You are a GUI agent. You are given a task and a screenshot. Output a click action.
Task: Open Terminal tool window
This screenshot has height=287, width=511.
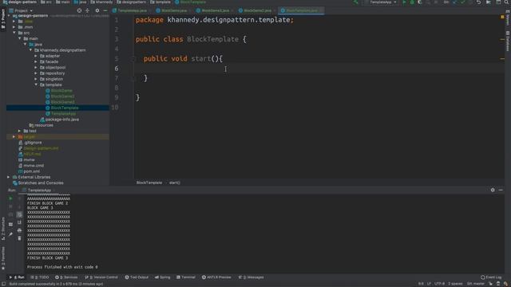[186, 277]
